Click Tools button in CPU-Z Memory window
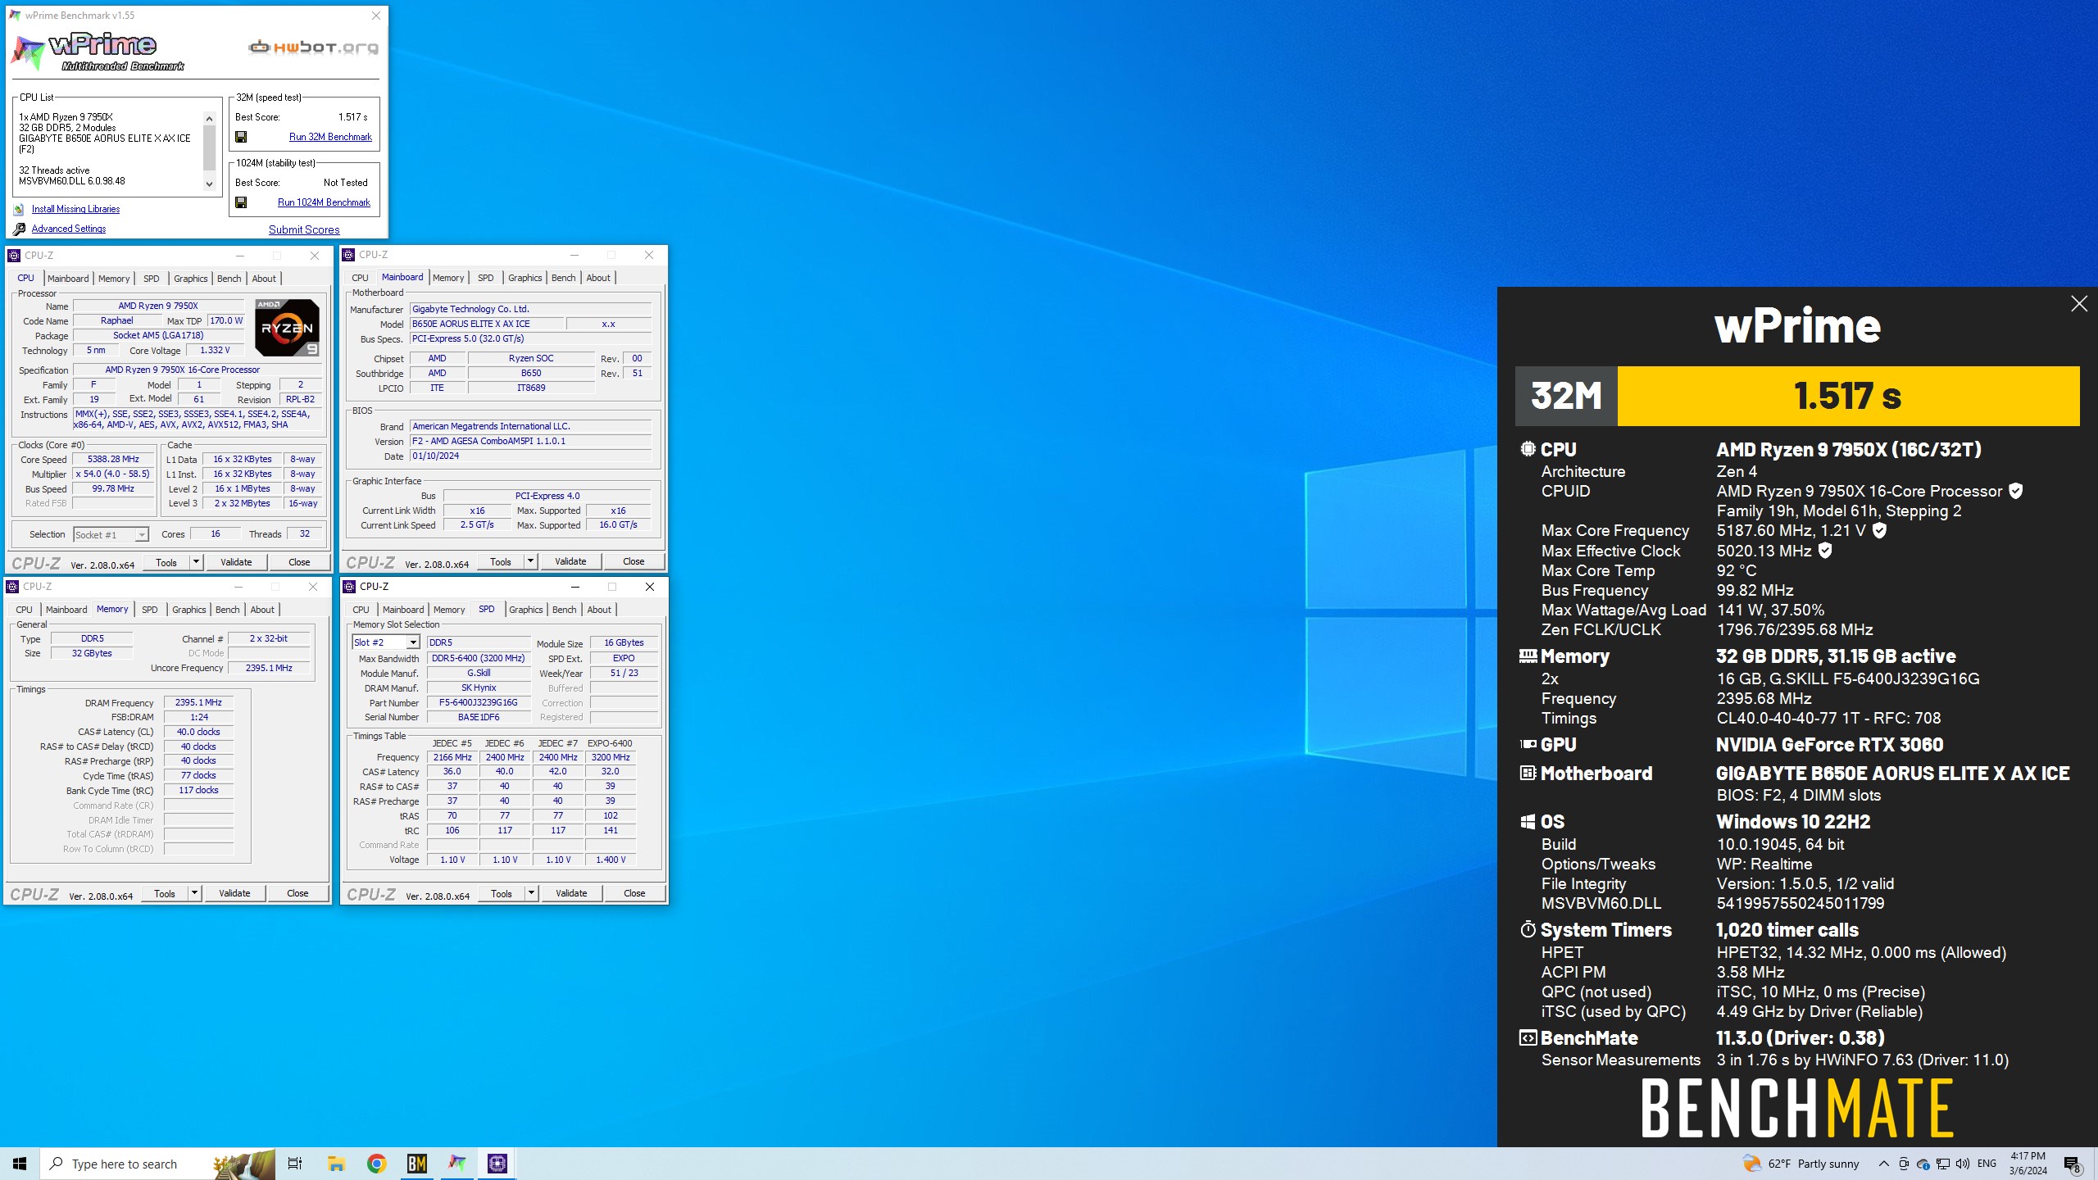2098x1180 pixels. (x=165, y=893)
